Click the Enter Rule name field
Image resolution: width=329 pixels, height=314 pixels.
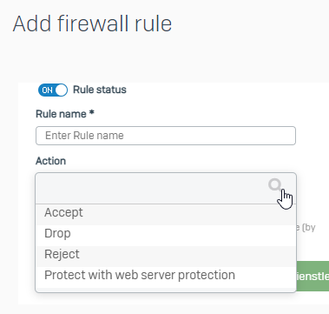click(166, 136)
